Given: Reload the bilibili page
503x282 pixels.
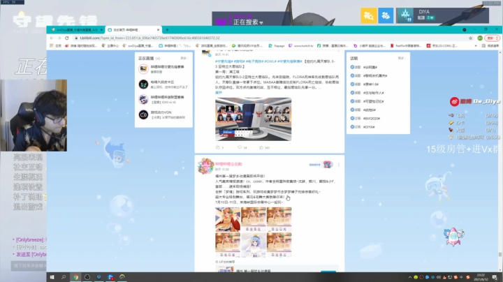Looking at the screenshot, I should point(67,38).
